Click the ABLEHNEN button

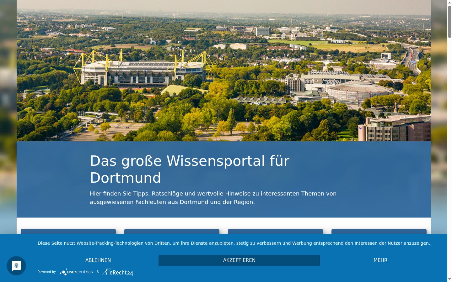click(x=98, y=260)
